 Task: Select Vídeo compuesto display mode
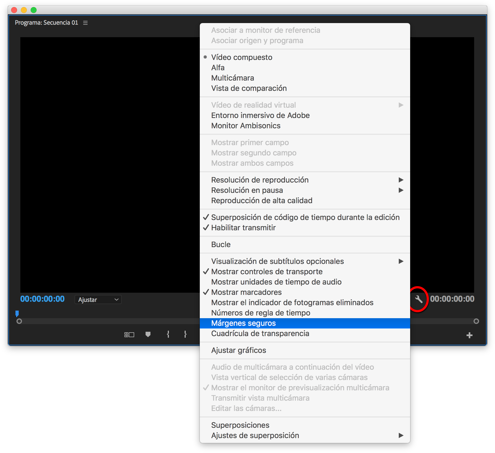(242, 57)
